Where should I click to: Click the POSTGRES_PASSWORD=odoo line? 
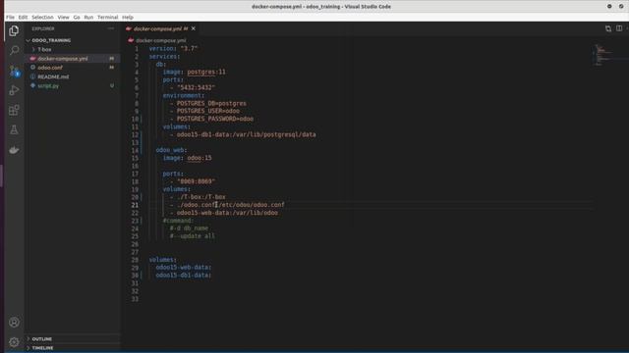point(214,119)
